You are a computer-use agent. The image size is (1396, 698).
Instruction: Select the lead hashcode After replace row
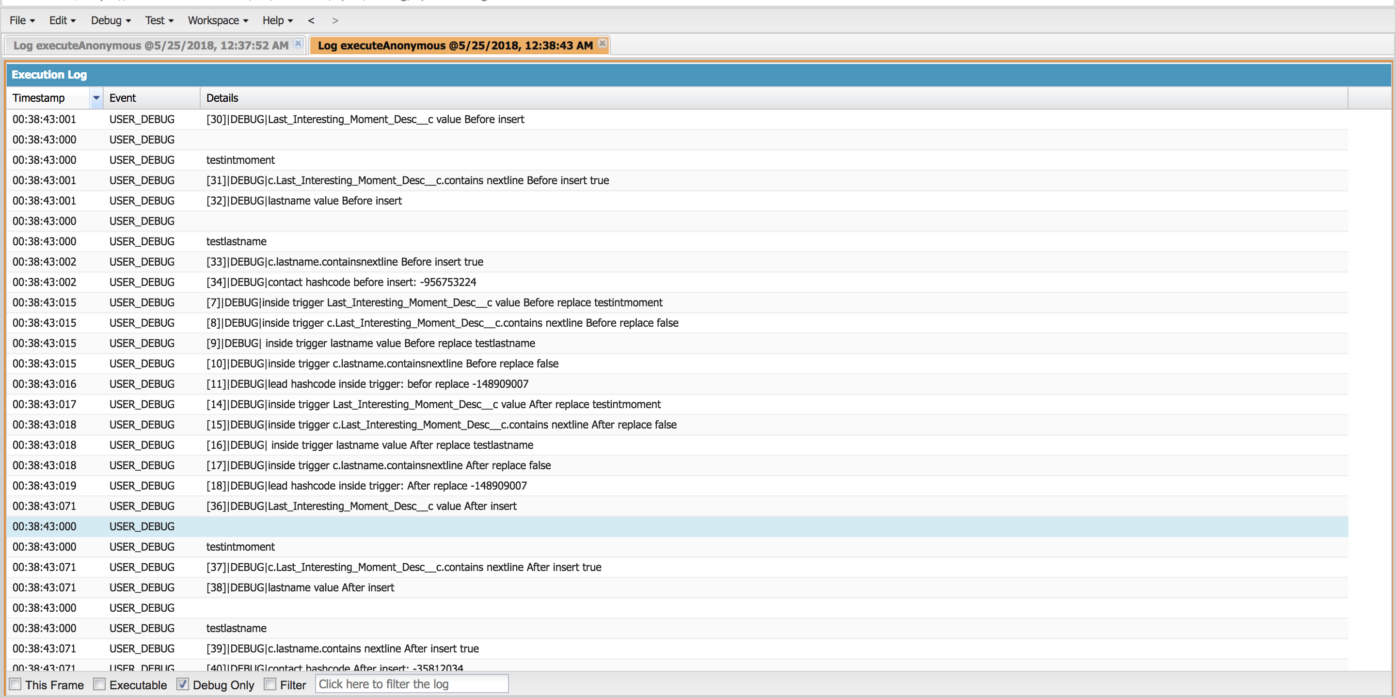point(366,486)
